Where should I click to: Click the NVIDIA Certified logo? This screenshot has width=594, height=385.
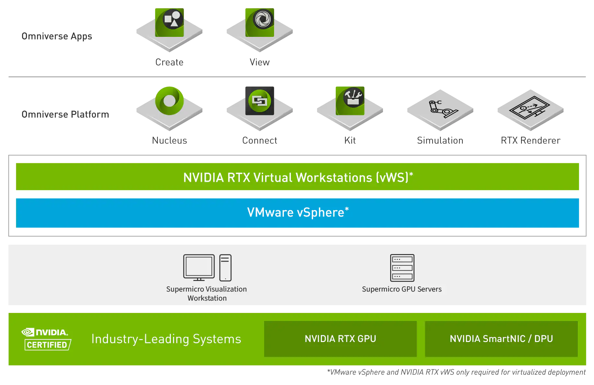(x=46, y=339)
